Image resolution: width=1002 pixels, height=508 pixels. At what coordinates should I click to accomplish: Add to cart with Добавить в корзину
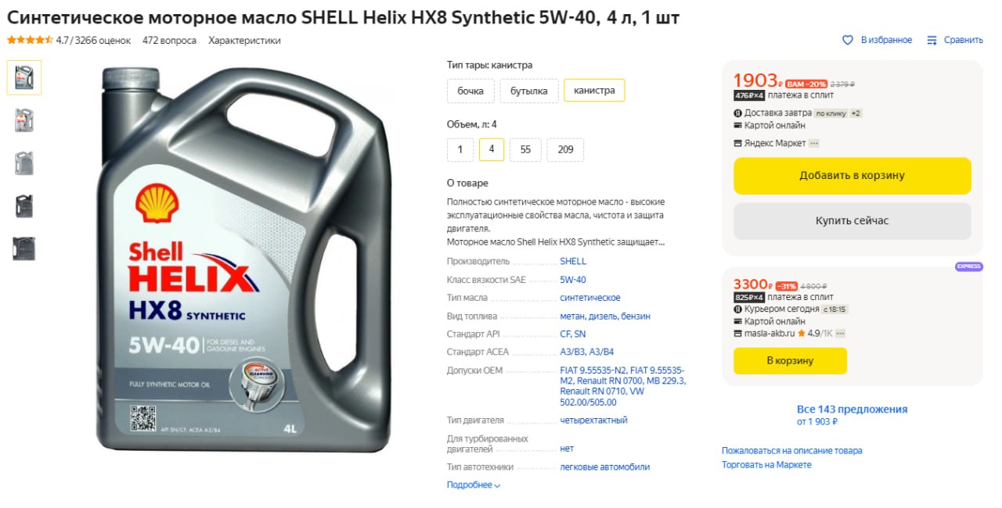point(852,176)
